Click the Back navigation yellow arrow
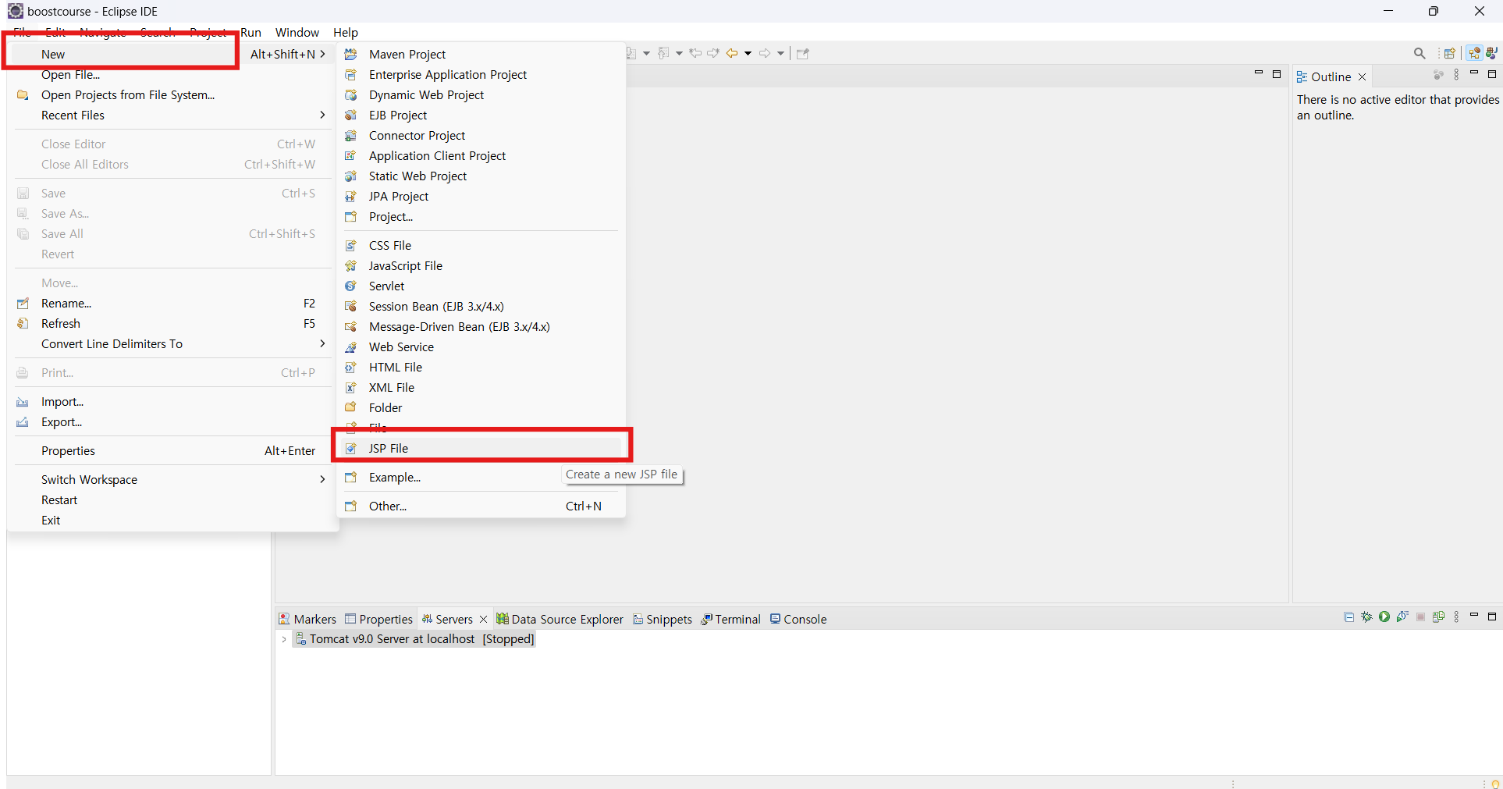 [x=732, y=53]
